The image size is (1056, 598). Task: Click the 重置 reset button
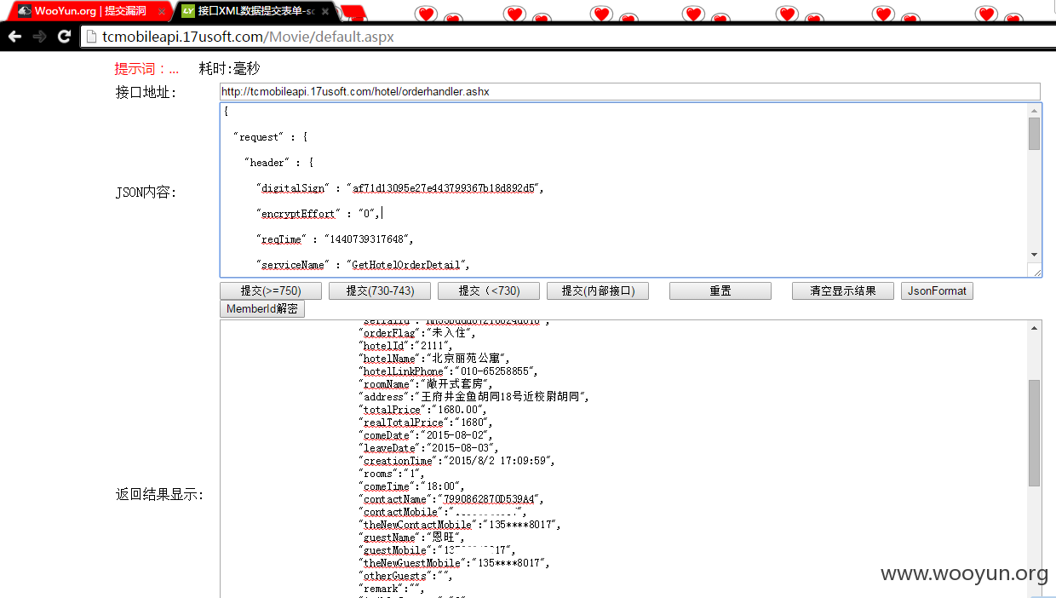pos(720,290)
